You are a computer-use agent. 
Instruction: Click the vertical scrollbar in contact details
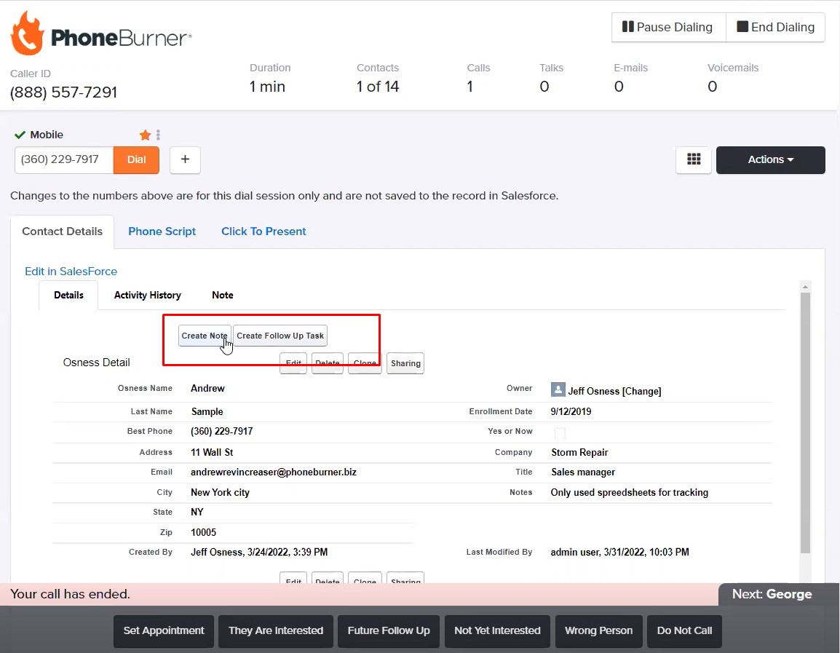tap(805, 423)
